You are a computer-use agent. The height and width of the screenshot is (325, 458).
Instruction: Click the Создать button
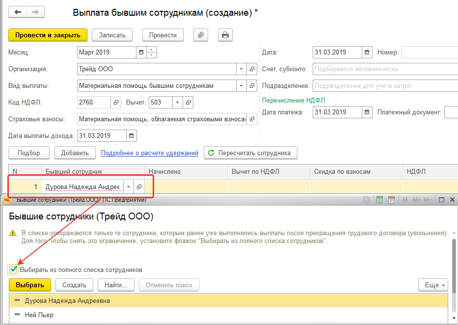tap(74, 285)
